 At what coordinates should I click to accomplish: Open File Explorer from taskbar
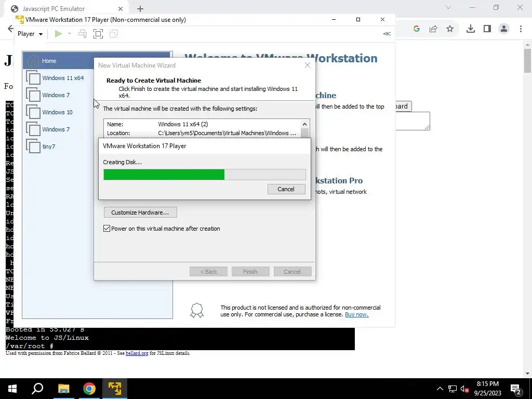63,389
